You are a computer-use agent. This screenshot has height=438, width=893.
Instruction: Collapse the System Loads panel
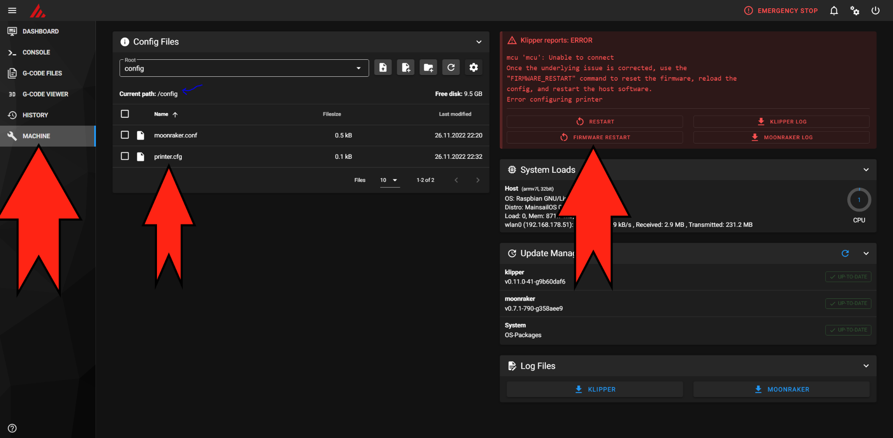tap(866, 170)
